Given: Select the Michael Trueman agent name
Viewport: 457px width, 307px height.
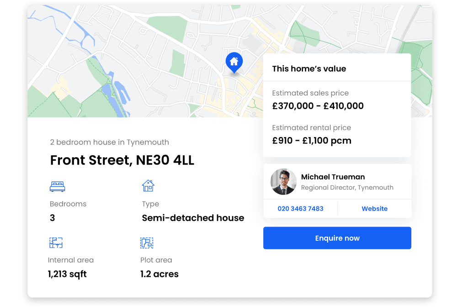Looking at the screenshot, I should click(x=333, y=177).
